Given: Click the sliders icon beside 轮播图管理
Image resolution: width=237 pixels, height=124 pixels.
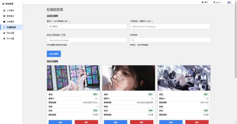Looking at the screenshot, I should coord(4,27).
